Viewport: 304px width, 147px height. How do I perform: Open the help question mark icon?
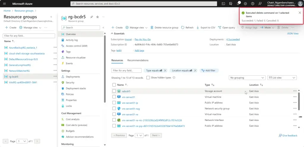click(x=253, y=4)
